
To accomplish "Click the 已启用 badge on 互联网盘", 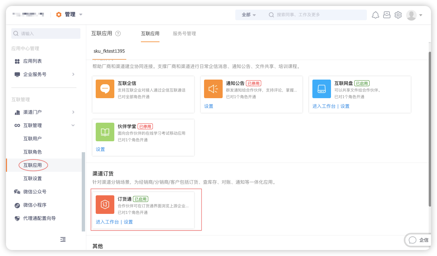I will [362, 83].
